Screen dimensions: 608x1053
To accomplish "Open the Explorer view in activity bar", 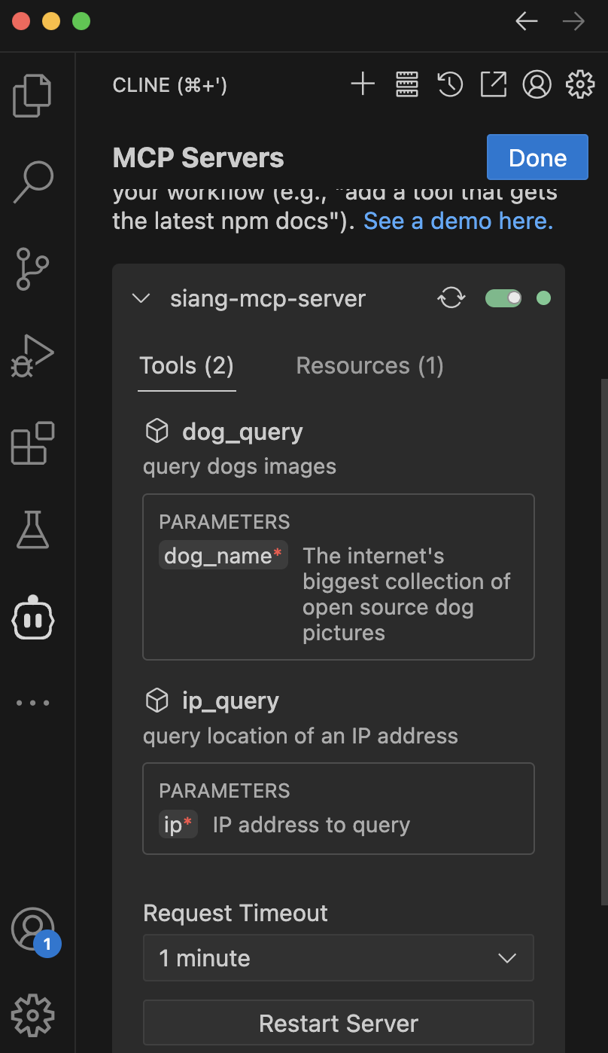I will (32, 95).
